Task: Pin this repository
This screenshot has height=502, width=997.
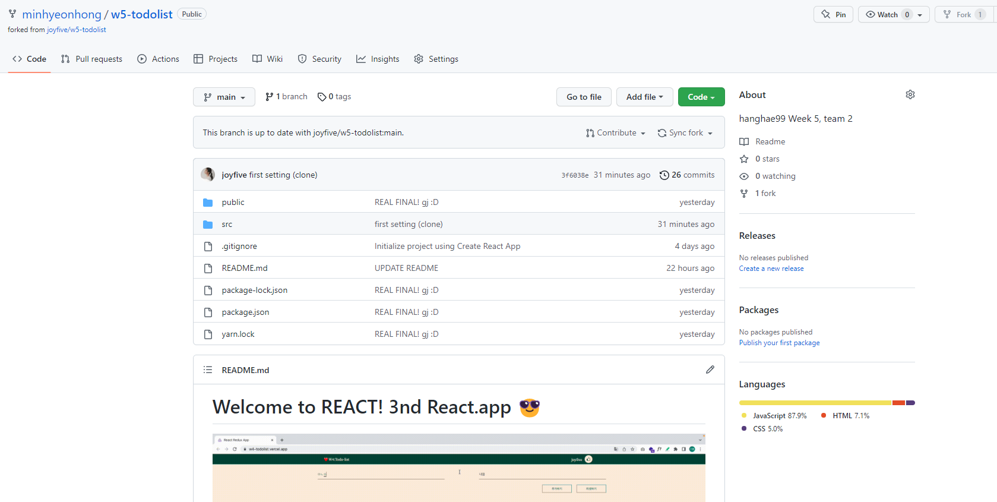Action: point(833,15)
